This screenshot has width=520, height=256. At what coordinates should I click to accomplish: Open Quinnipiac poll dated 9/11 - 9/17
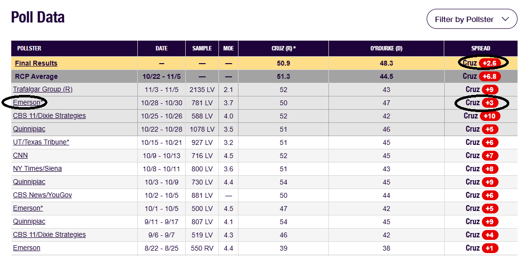point(29,221)
